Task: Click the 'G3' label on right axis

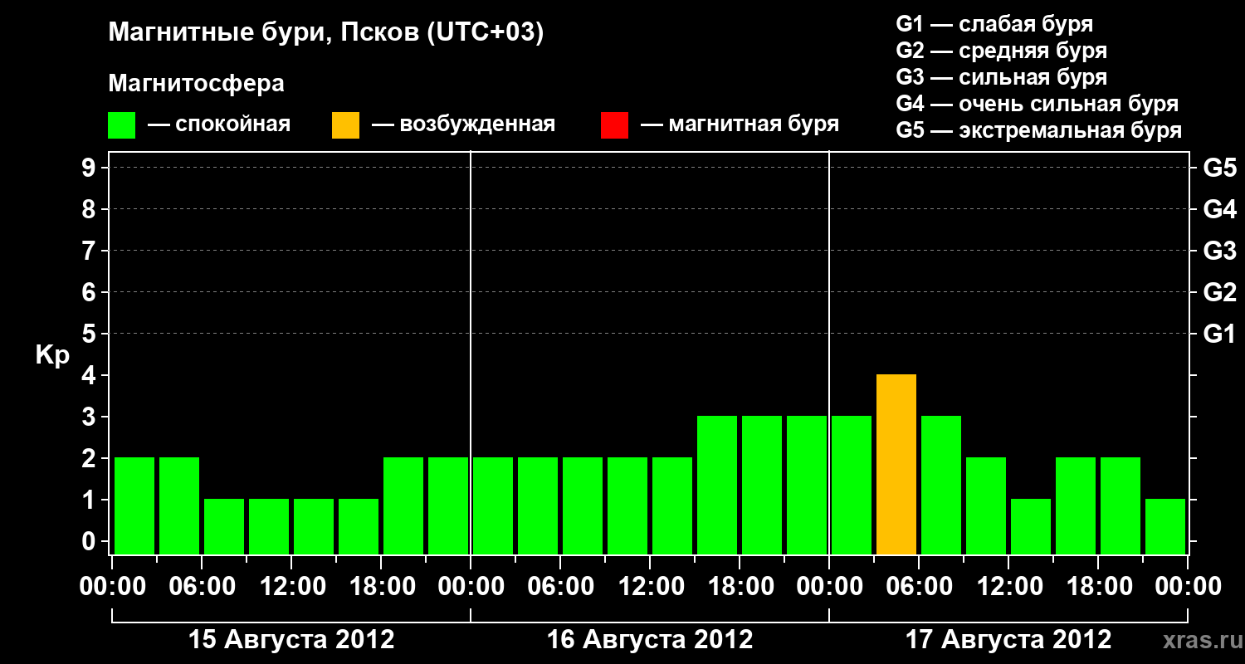Action: coord(1219,251)
